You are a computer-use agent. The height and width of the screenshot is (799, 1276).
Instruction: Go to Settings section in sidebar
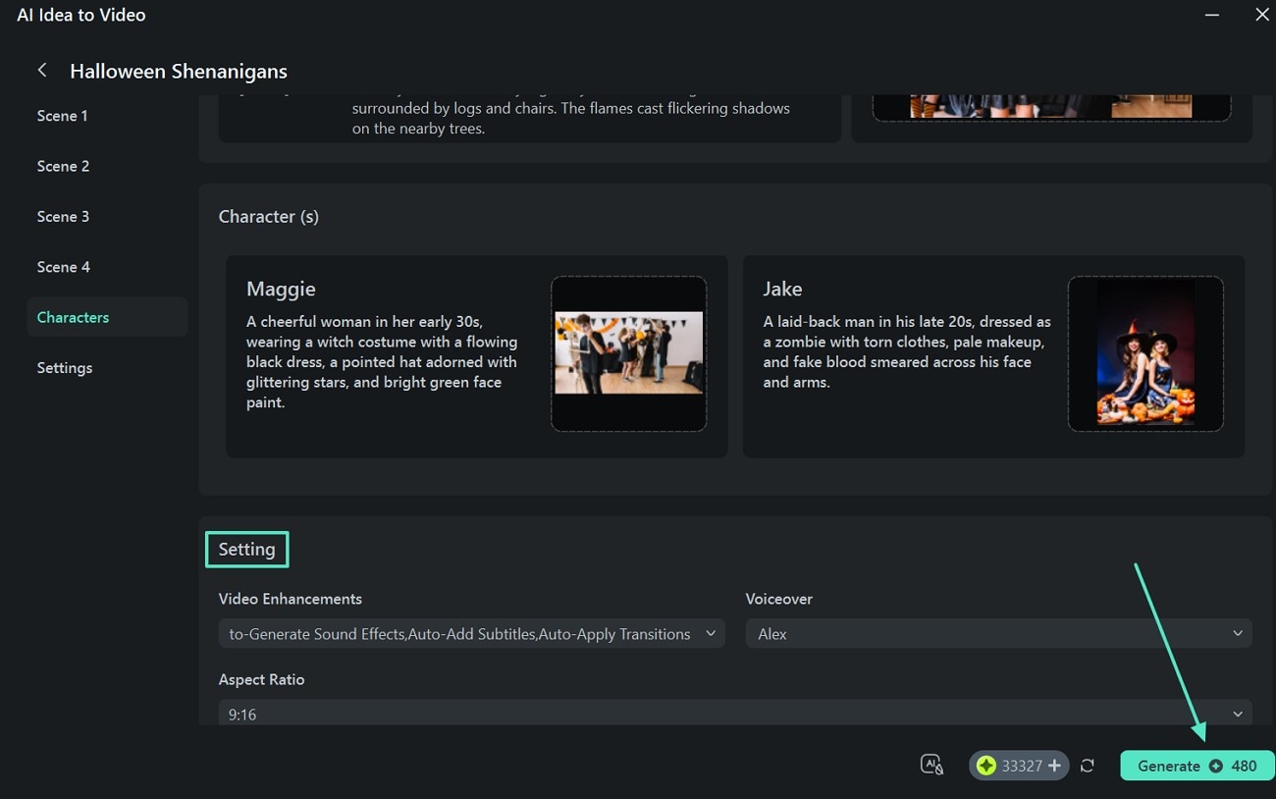point(65,368)
